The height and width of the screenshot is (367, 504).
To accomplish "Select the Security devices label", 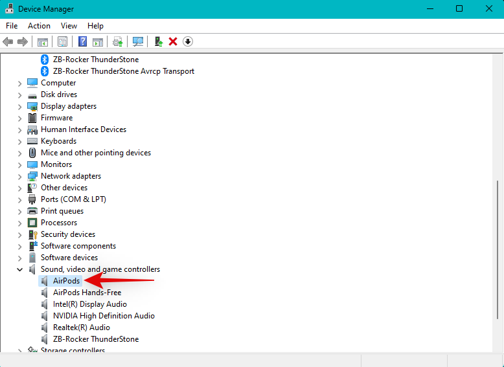I will tap(68, 234).
